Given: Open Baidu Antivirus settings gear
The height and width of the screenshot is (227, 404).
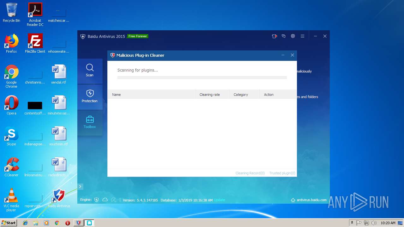Looking at the screenshot, I should 293,36.
